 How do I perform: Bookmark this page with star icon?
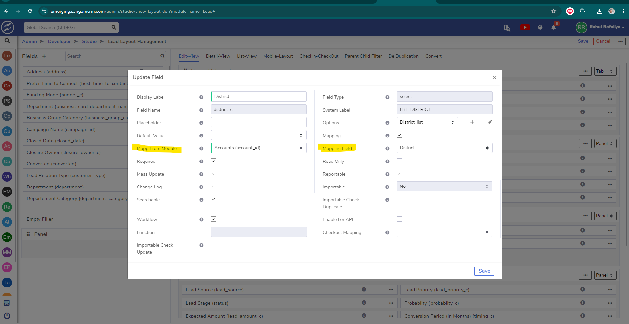click(554, 11)
